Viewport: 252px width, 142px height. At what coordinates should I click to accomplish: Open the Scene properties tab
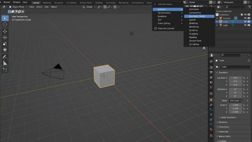[x=211, y=82]
